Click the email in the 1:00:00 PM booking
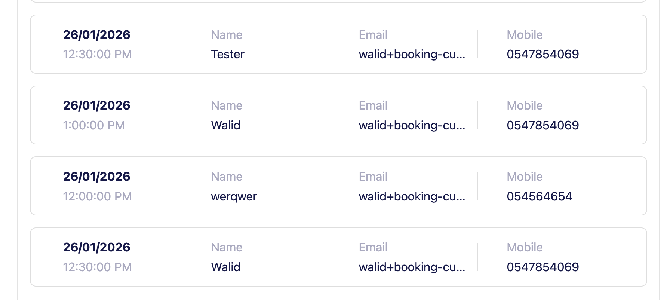This screenshot has width=661, height=300. pyautogui.click(x=412, y=125)
